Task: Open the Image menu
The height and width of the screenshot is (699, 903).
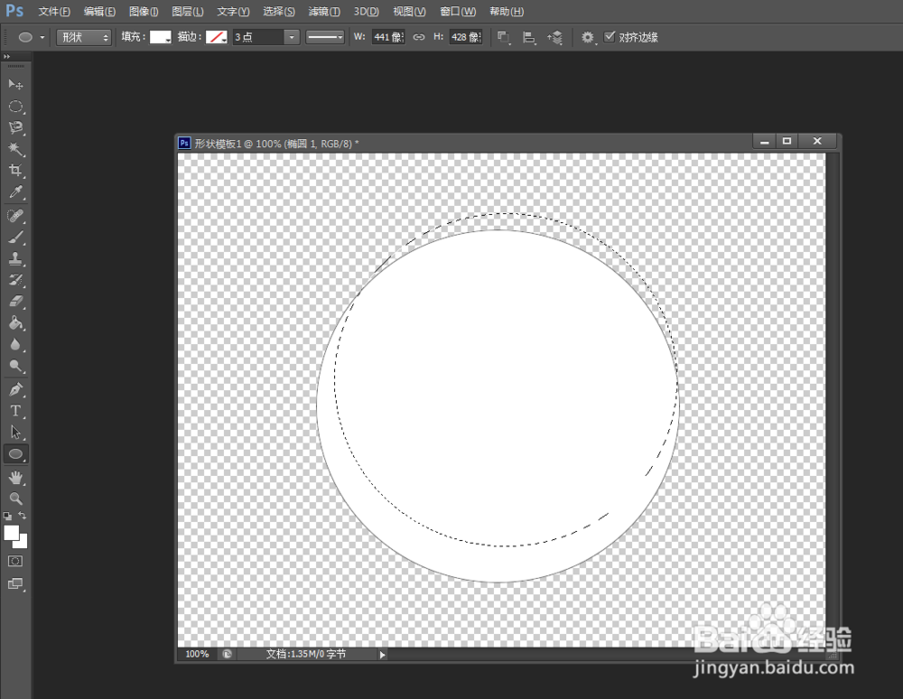Action: pos(144,12)
